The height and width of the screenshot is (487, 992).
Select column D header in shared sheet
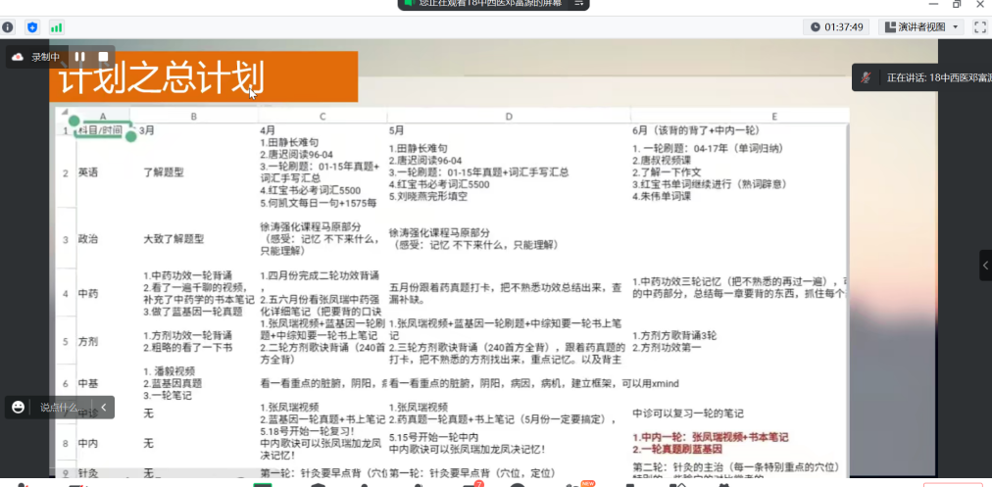click(509, 117)
